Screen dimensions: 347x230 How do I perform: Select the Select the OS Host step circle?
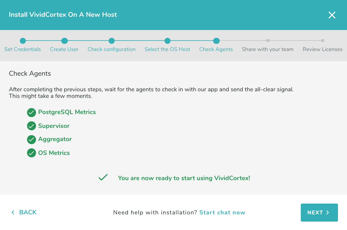pyautogui.click(x=167, y=41)
